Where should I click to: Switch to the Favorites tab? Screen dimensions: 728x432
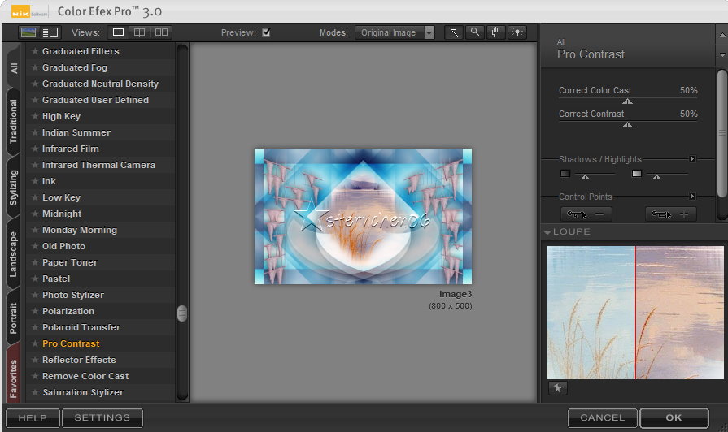pyautogui.click(x=14, y=378)
